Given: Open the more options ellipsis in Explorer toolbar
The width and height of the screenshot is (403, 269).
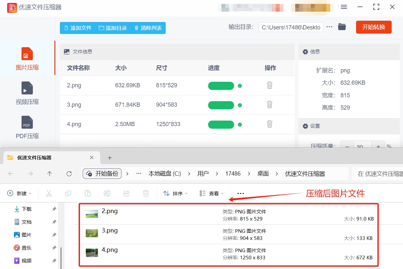Looking at the screenshot, I should coord(241,193).
